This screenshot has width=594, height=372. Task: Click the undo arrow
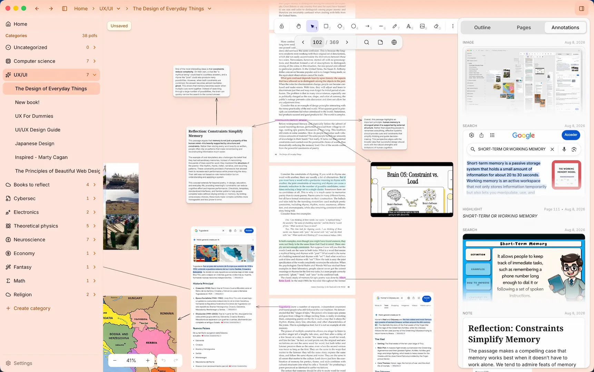point(164,360)
